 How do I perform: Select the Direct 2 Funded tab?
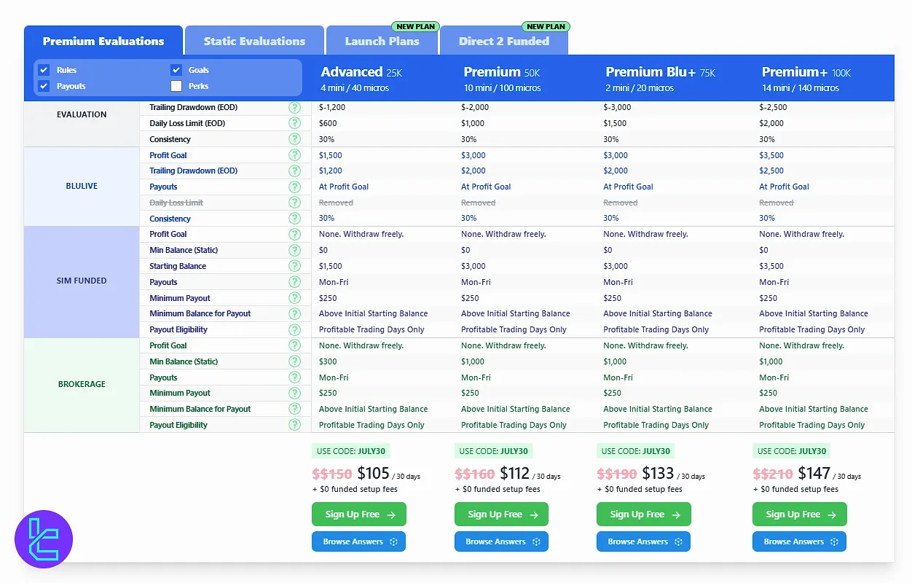[504, 41]
